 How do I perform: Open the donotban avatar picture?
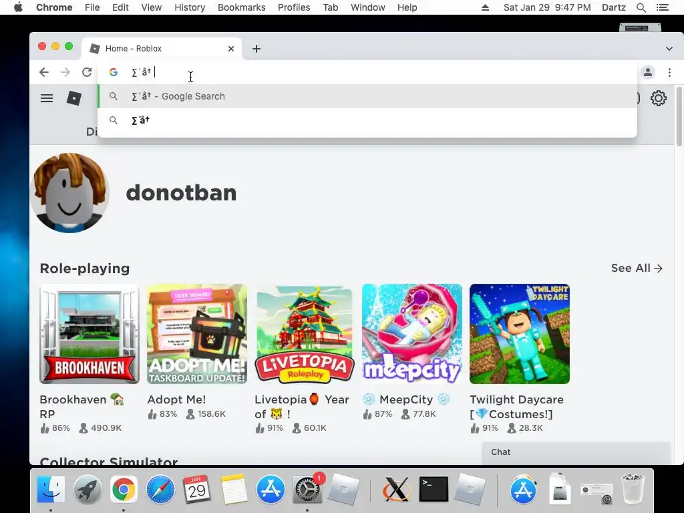click(69, 192)
